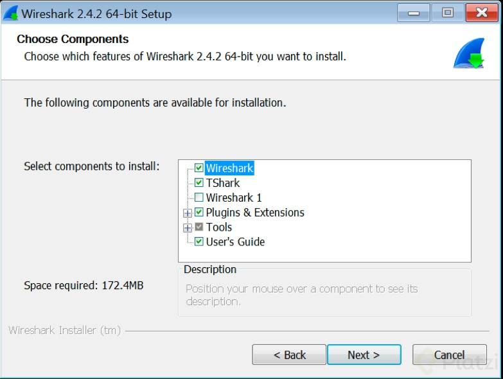This screenshot has width=503, height=379.
Task: Select the TShark tree item label
Action: point(223,183)
